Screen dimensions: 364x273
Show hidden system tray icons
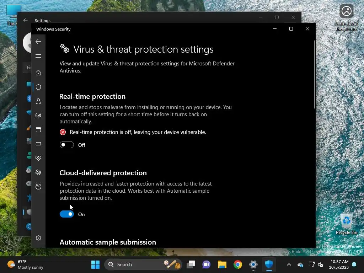click(289, 264)
